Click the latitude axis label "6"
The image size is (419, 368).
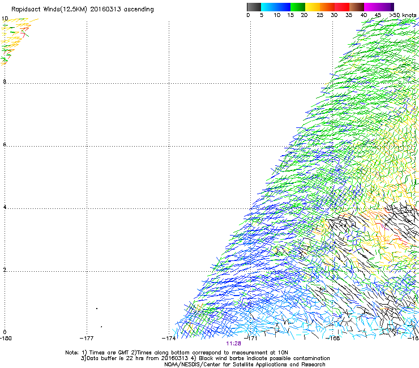[5, 144]
